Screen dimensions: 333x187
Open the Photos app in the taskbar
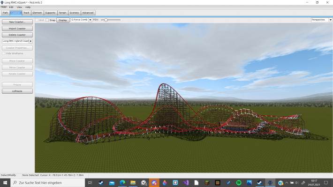[x=249, y=182]
